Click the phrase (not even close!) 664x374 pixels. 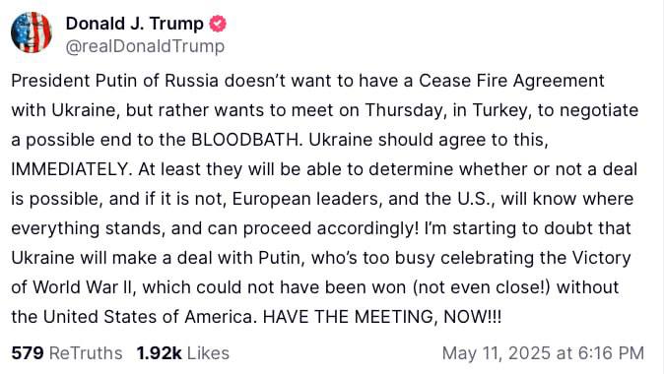tap(481, 287)
